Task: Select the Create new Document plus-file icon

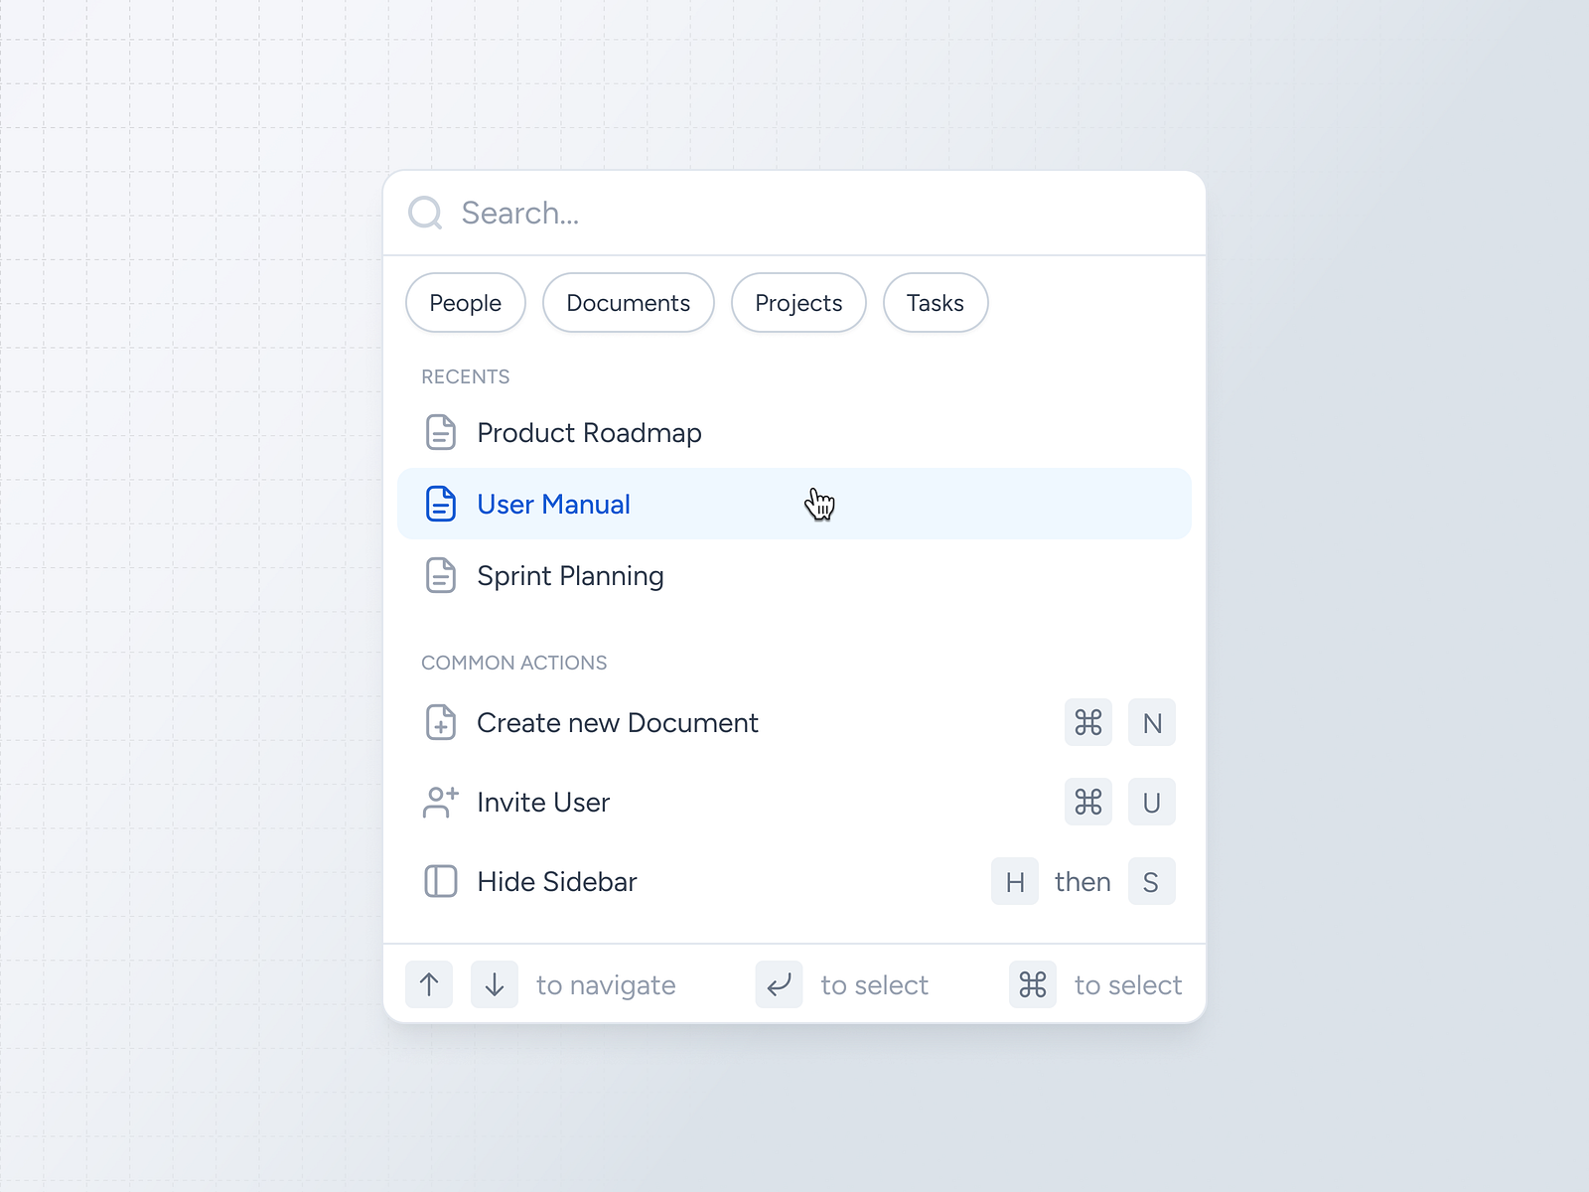Action: coord(440,722)
